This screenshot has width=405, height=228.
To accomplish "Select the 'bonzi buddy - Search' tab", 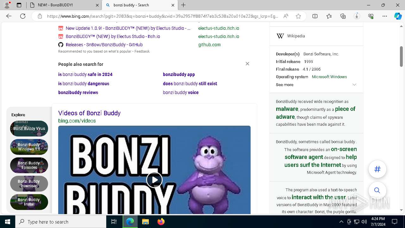I will coord(140,5).
